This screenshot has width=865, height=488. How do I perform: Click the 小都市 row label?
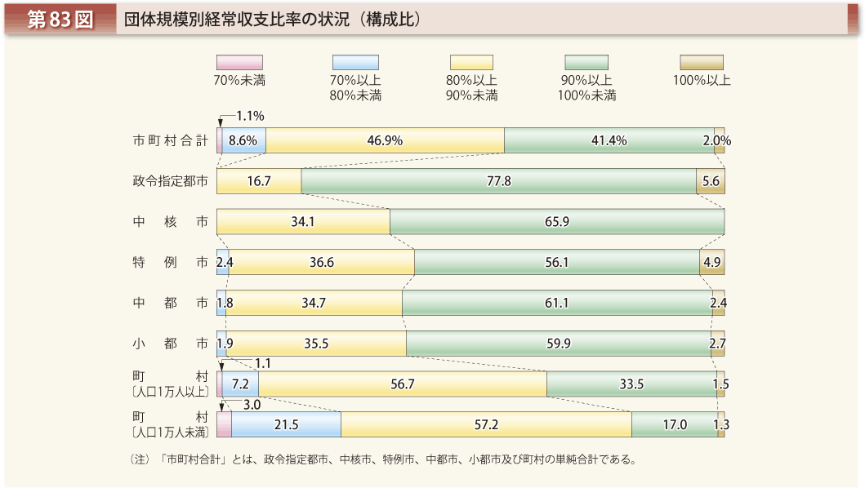click(x=170, y=343)
